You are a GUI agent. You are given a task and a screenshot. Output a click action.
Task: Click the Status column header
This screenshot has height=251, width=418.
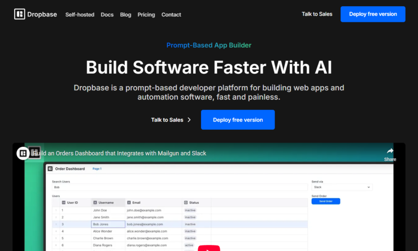(x=196, y=203)
